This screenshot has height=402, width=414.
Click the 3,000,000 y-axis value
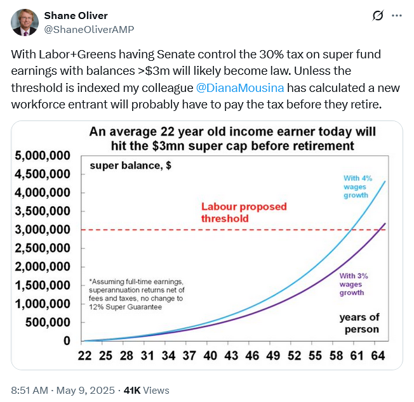click(43, 230)
